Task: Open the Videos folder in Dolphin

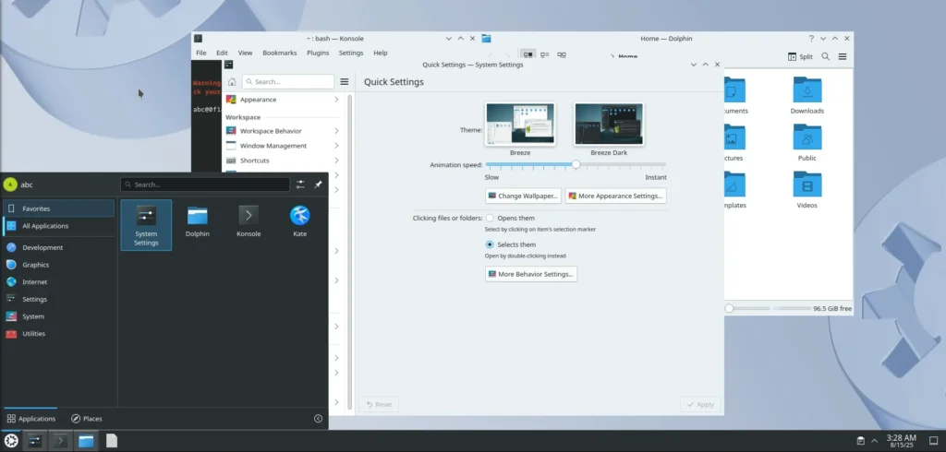Action: point(807,190)
